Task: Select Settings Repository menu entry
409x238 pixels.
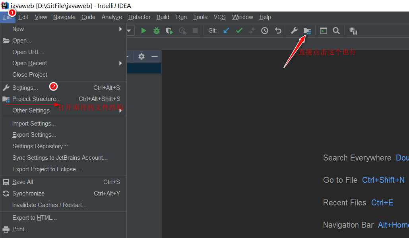Action: (63, 146)
